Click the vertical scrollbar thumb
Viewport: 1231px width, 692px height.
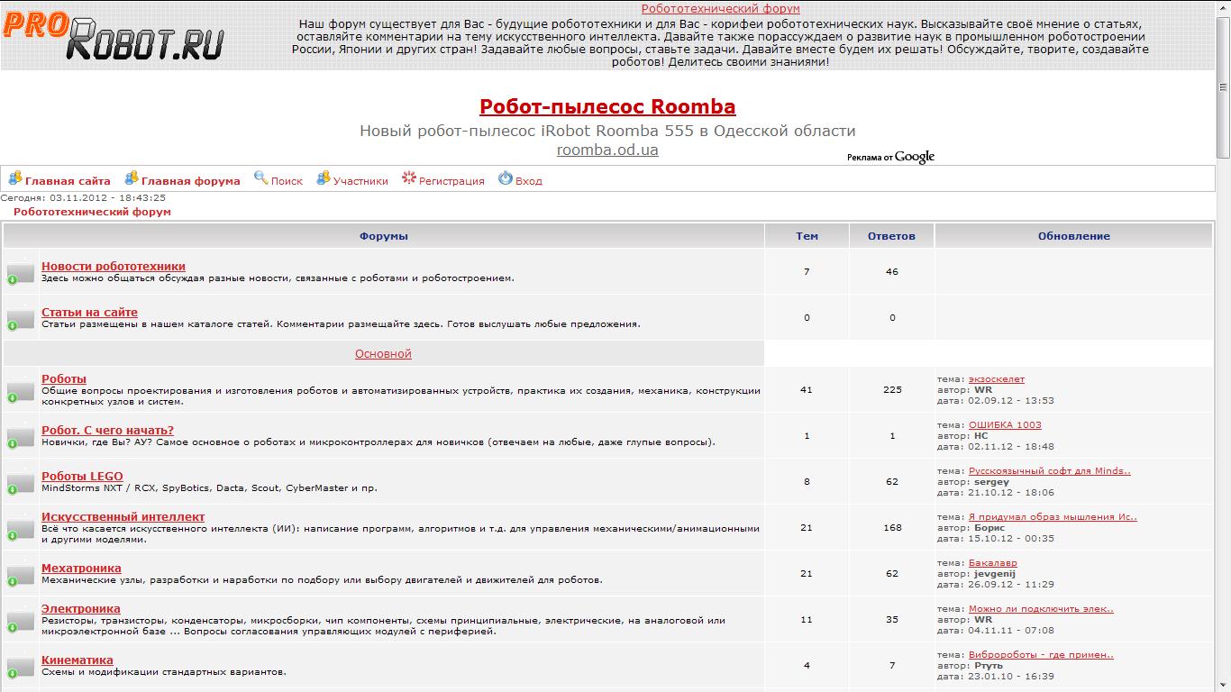point(1223,86)
